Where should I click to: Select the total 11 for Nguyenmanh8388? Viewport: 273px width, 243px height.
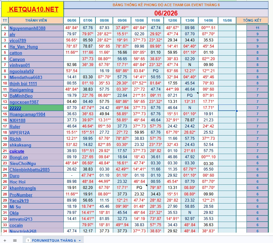(257, 28)
